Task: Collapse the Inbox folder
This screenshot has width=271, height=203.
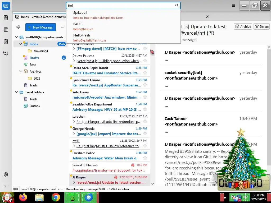Action: pos(21,44)
